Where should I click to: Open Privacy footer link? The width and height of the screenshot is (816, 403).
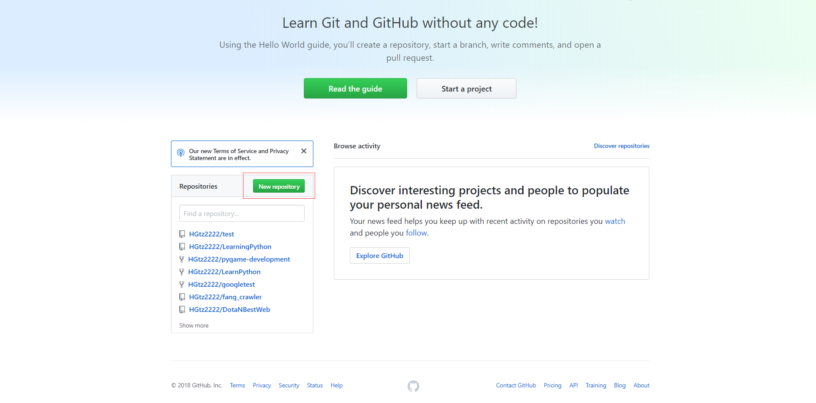(x=262, y=386)
